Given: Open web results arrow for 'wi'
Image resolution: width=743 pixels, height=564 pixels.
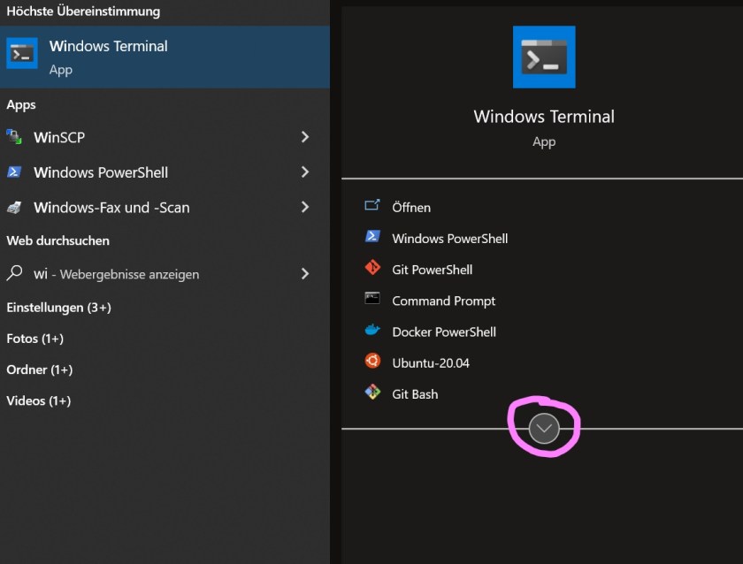Looking at the screenshot, I should (x=305, y=274).
